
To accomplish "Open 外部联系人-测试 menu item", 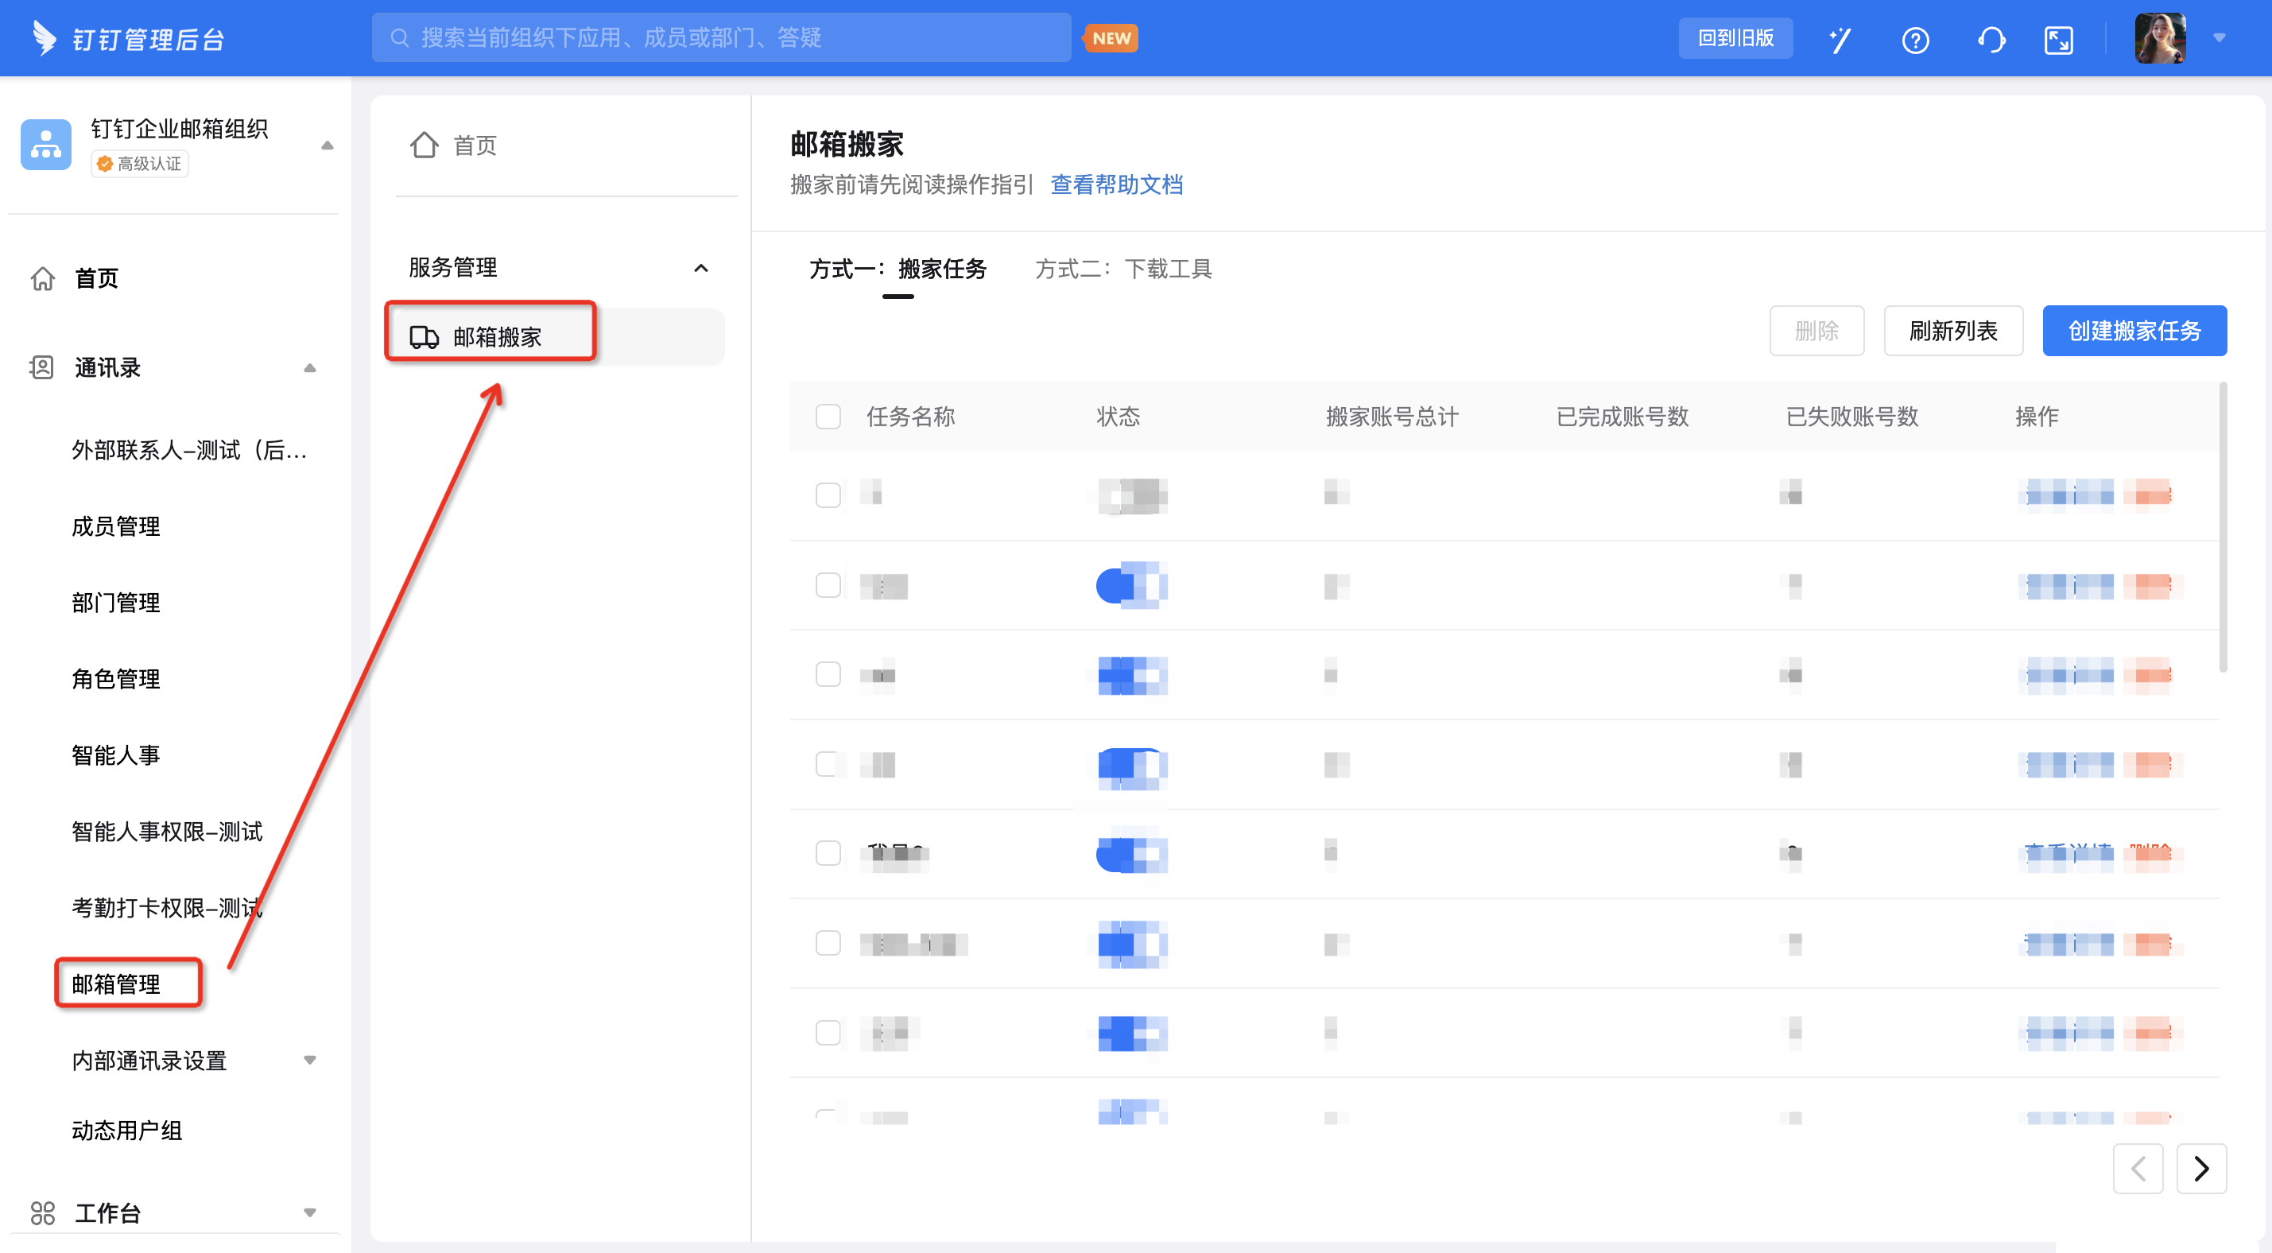I will tap(190, 451).
